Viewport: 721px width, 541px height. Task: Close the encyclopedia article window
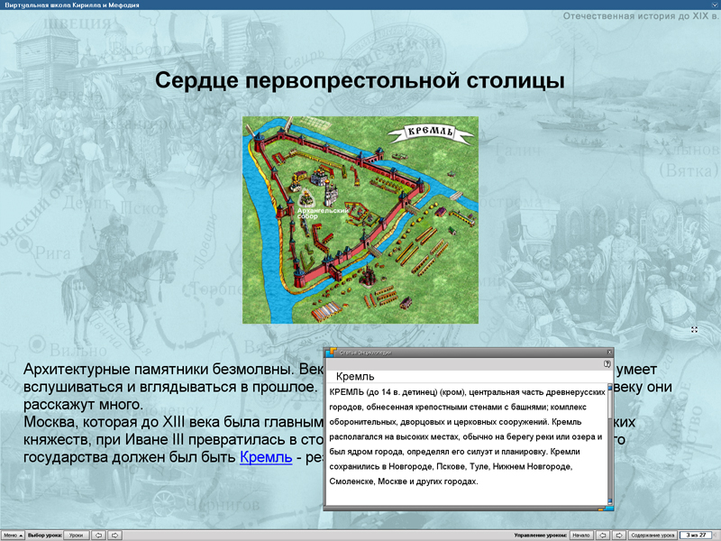coord(609,353)
